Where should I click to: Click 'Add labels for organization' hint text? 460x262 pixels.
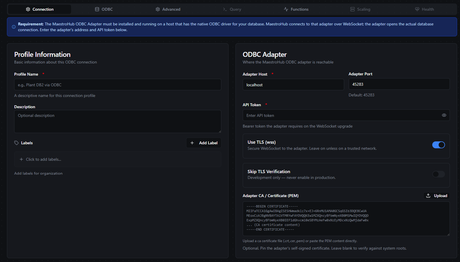[x=38, y=173]
